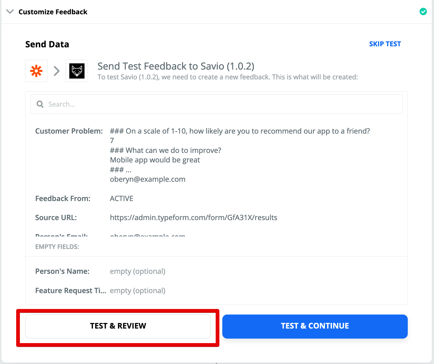Click the TEST & REVIEW button
434x364 pixels.
click(x=118, y=326)
